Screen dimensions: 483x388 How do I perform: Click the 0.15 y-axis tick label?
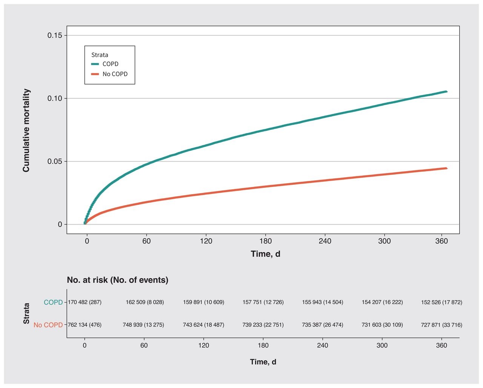click(x=55, y=35)
